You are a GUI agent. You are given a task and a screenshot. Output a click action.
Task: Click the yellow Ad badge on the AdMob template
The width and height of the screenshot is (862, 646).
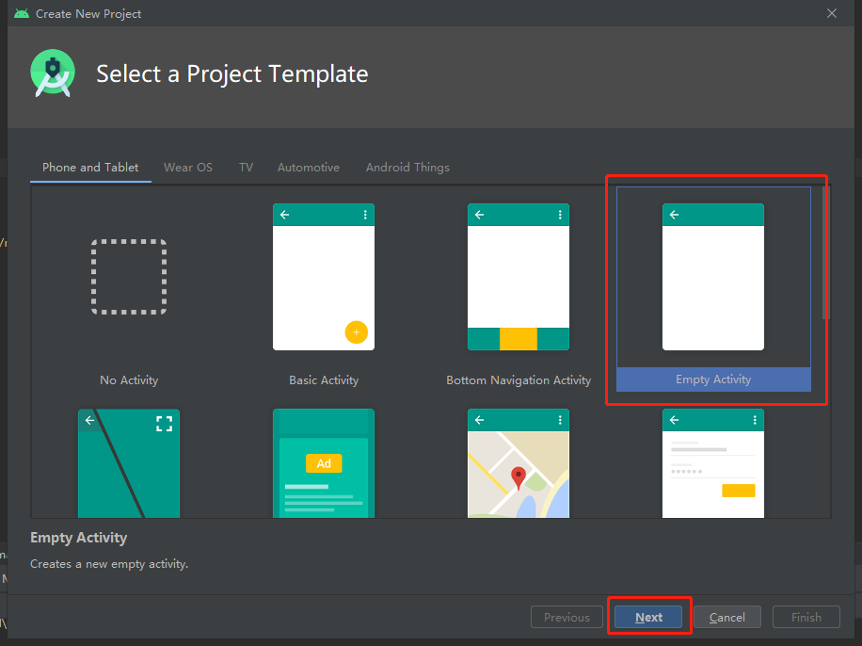(324, 463)
